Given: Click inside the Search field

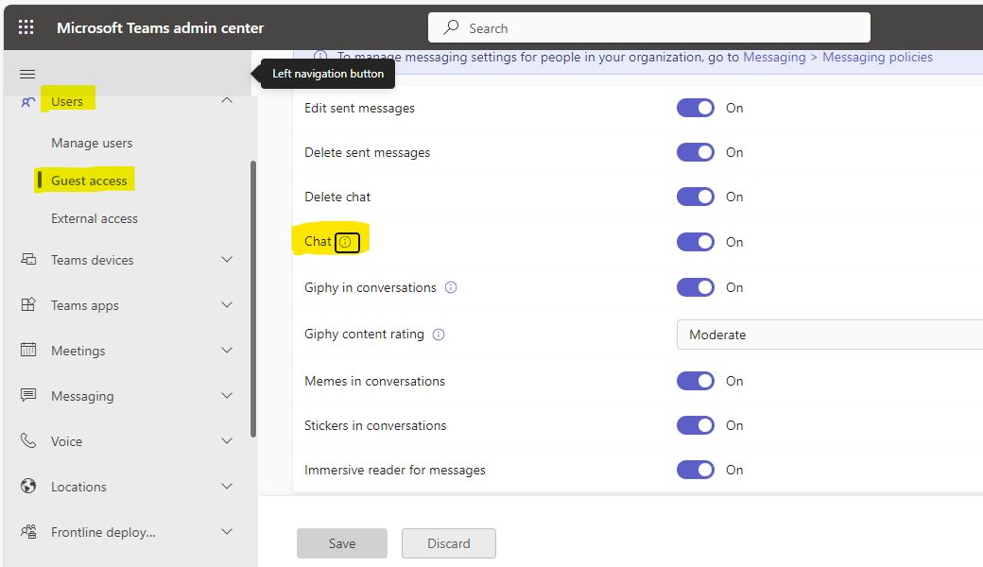Looking at the screenshot, I should pos(648,27).
